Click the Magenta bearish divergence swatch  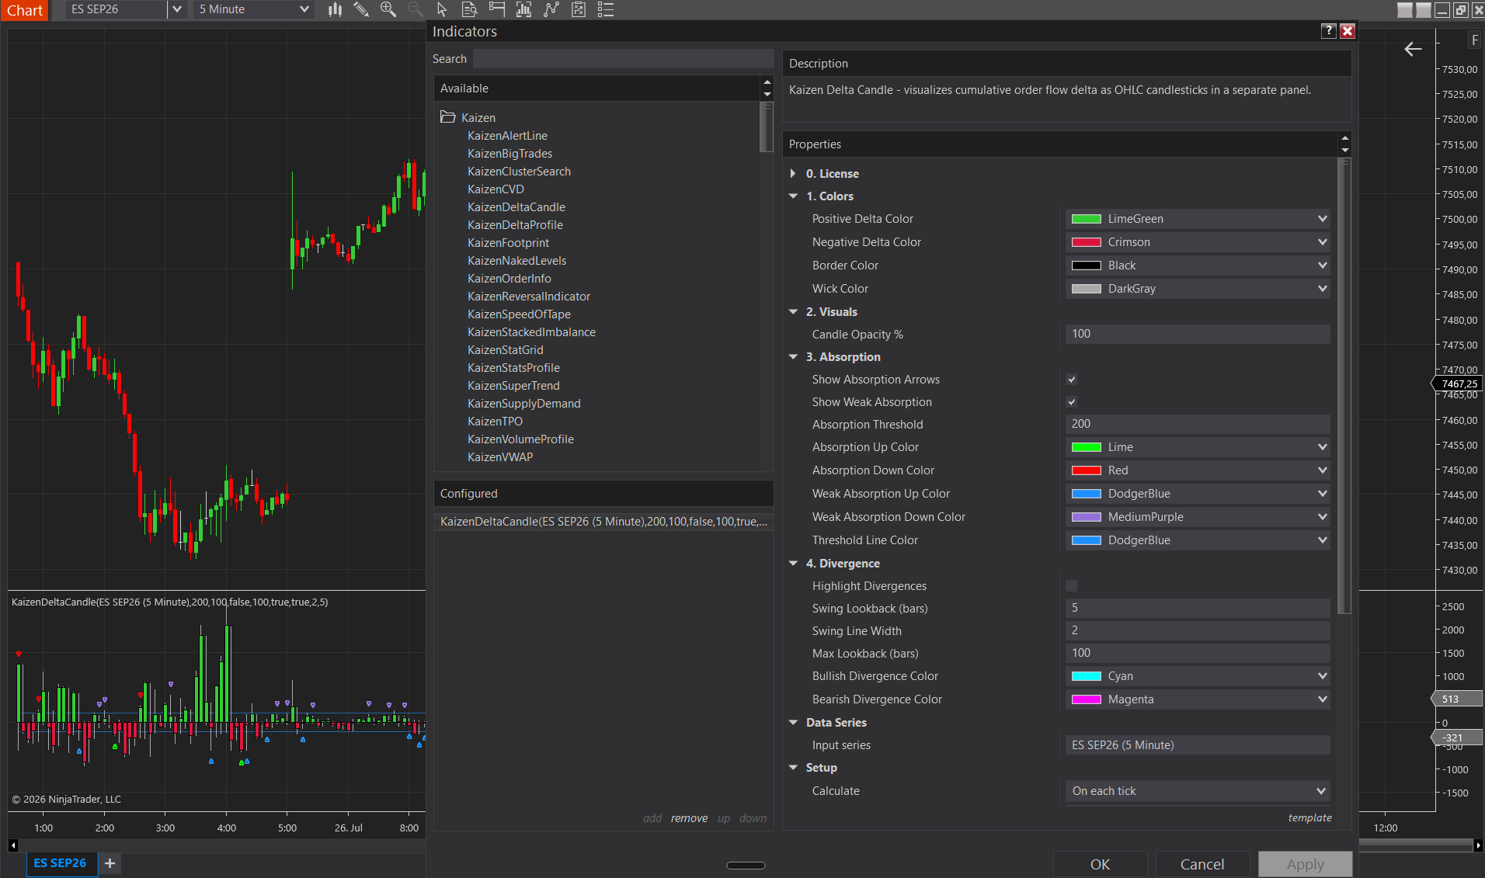pyautogui.click(x=1087, y=699)
